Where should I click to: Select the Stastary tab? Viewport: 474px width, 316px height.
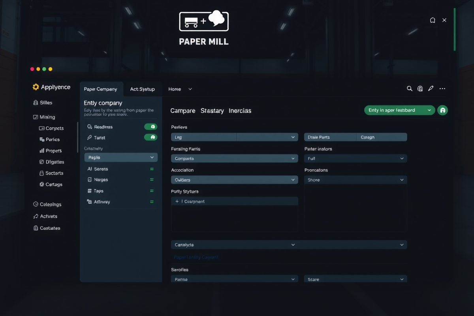tap(212, 111)
